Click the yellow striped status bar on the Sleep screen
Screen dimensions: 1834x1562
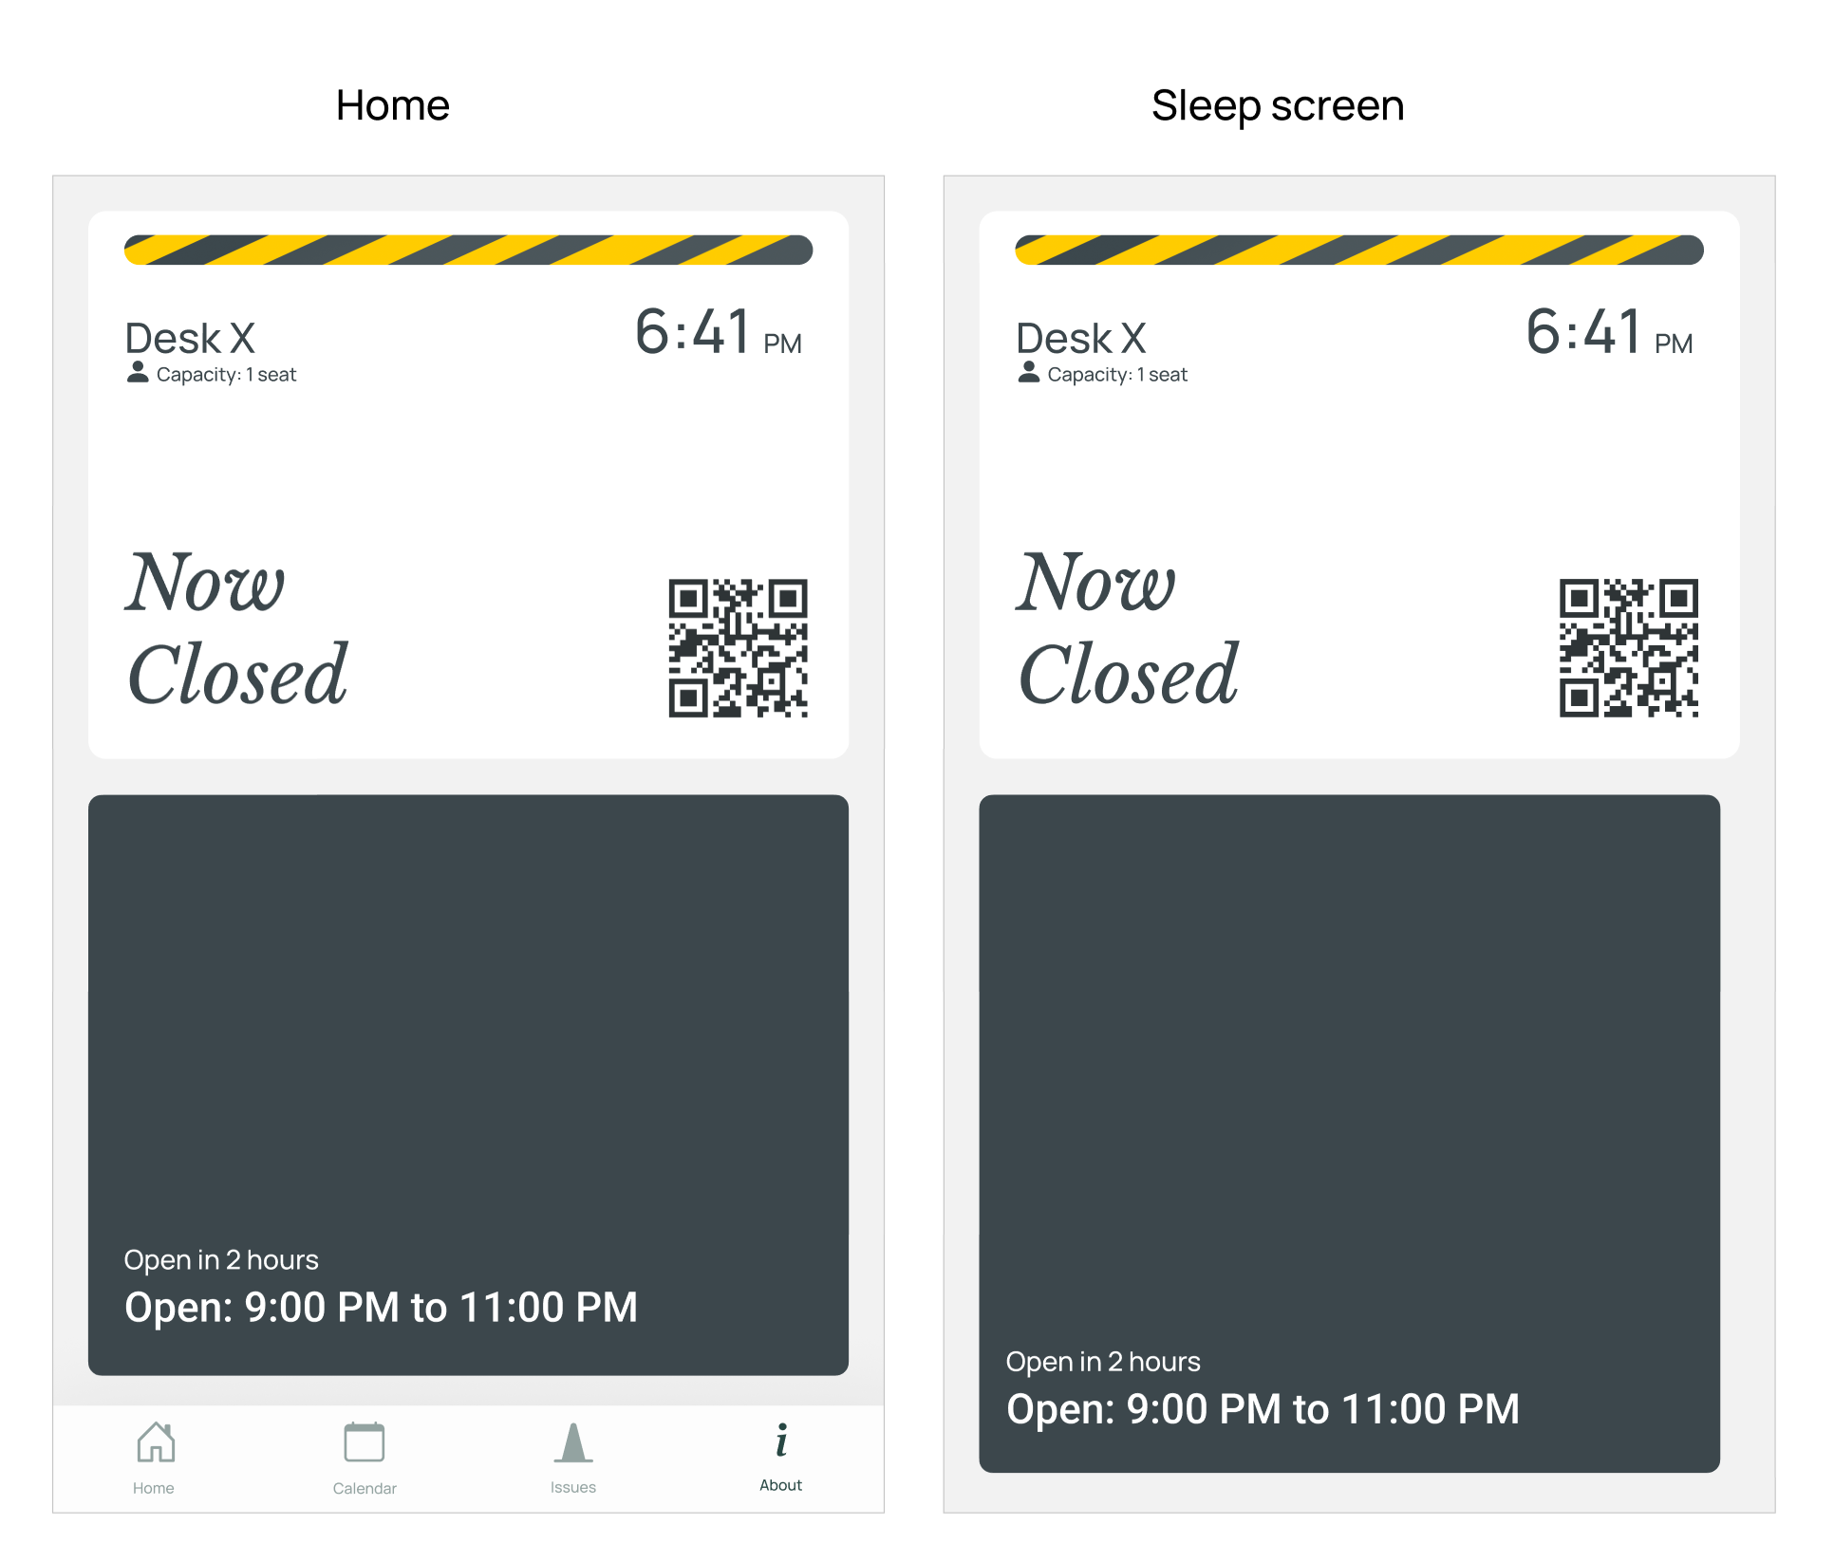point(1358,250)
